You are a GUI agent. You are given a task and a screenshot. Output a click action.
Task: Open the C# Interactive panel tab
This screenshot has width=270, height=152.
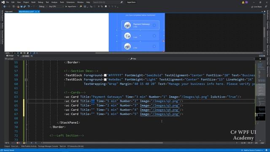tap(76, 147)
